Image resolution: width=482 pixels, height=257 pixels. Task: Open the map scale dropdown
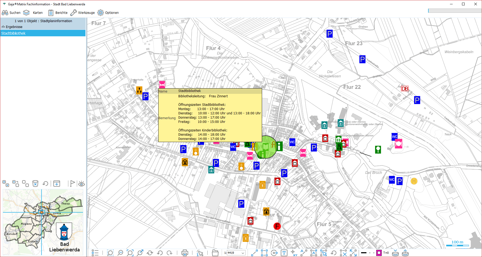[243, 253]
